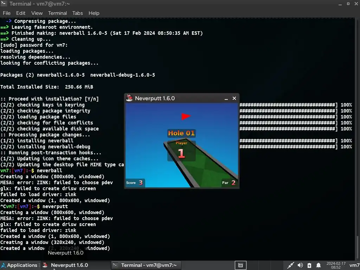This screenshot has width=360, height=270.
Task: Open the vm7 user menu on panel
Action: pos(354,265)
